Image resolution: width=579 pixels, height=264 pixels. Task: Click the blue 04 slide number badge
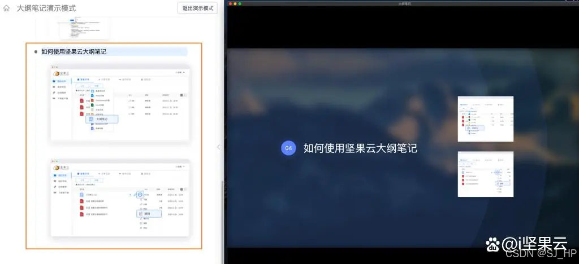point(288,148)
